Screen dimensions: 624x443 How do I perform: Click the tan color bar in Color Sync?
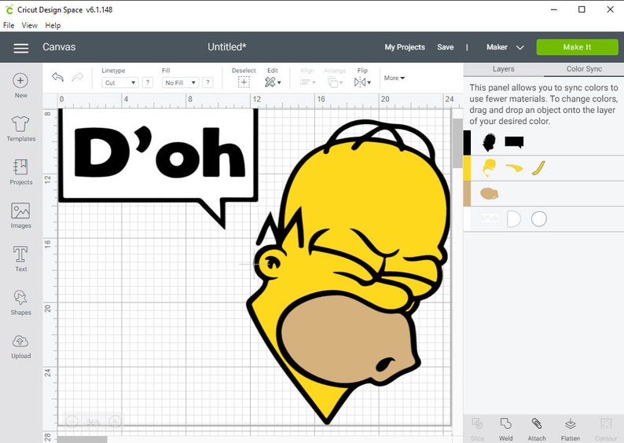pos(467,194)
